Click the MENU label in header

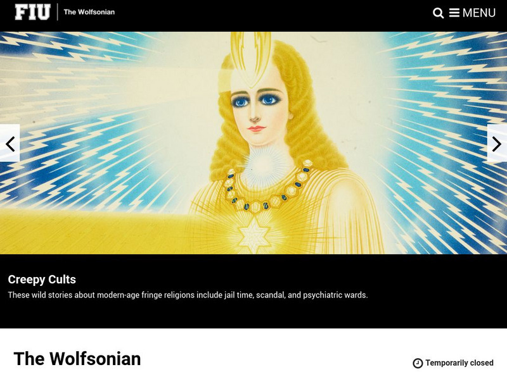click(479, 13)
